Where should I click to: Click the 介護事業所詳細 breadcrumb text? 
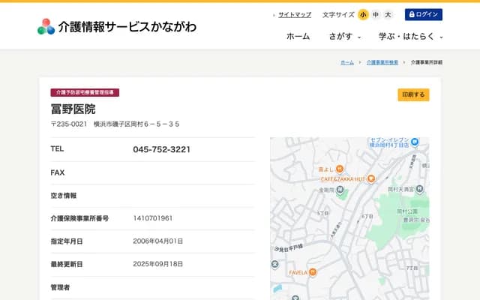point(427,62)
